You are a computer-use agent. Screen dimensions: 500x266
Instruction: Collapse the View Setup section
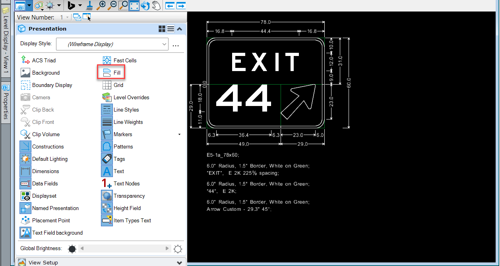click(x=179, y=262)
